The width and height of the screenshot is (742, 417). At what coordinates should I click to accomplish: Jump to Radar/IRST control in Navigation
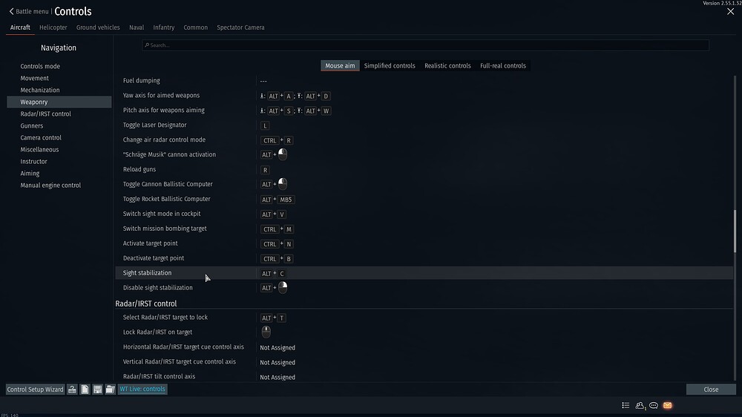pos(45,114)
